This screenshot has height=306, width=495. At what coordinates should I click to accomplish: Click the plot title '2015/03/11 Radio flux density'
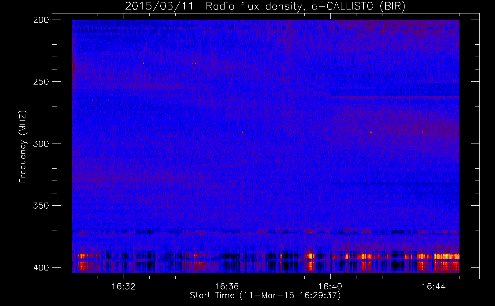[265, 6]
